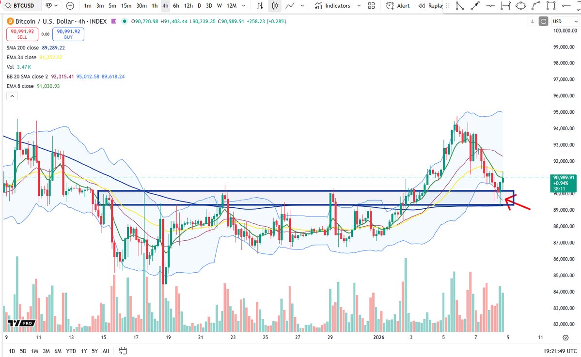Click the green market status dot
The image size is (581, 357).
pyautogui.click(x=125, y=21)
